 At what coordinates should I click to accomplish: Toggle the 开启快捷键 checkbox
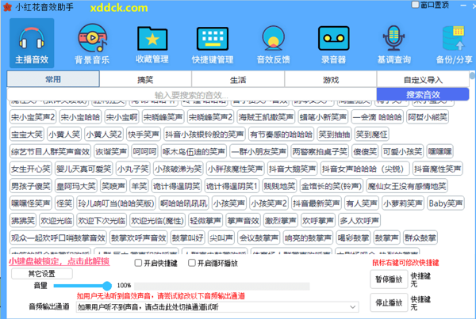138,263
